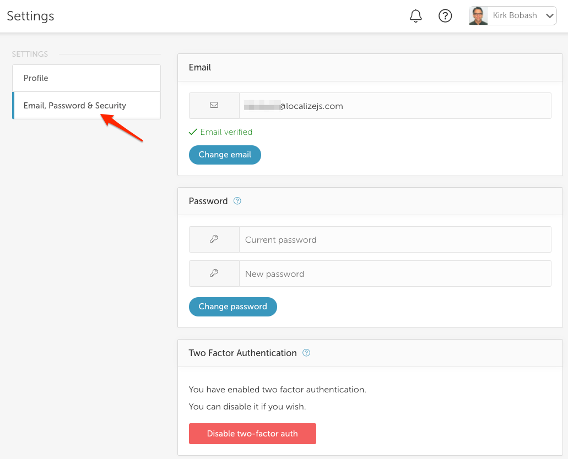Click Disable two-factor auth

coord(252,433)
